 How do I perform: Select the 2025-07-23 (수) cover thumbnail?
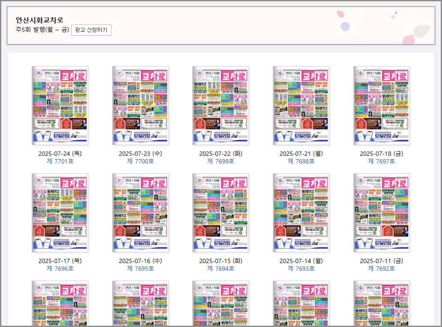pos(140,106)
